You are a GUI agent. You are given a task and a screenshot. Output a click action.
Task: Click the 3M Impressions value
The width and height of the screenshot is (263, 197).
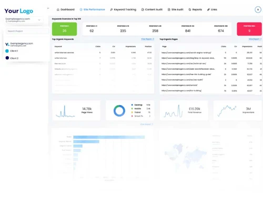click(x=248, y=109)
